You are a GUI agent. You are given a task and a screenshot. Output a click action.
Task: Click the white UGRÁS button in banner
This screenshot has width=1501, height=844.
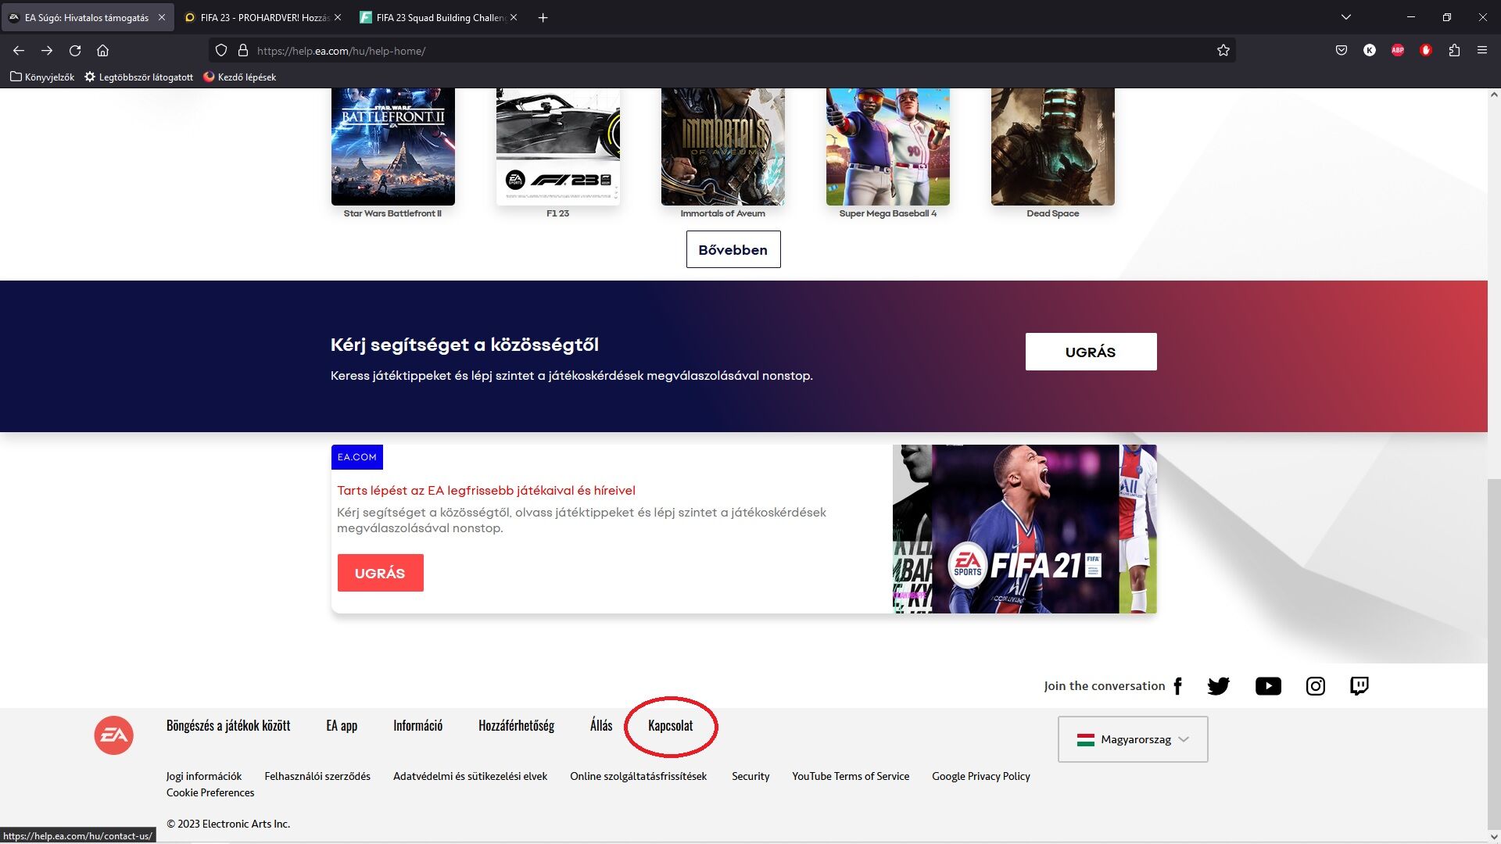(1091, 352)
